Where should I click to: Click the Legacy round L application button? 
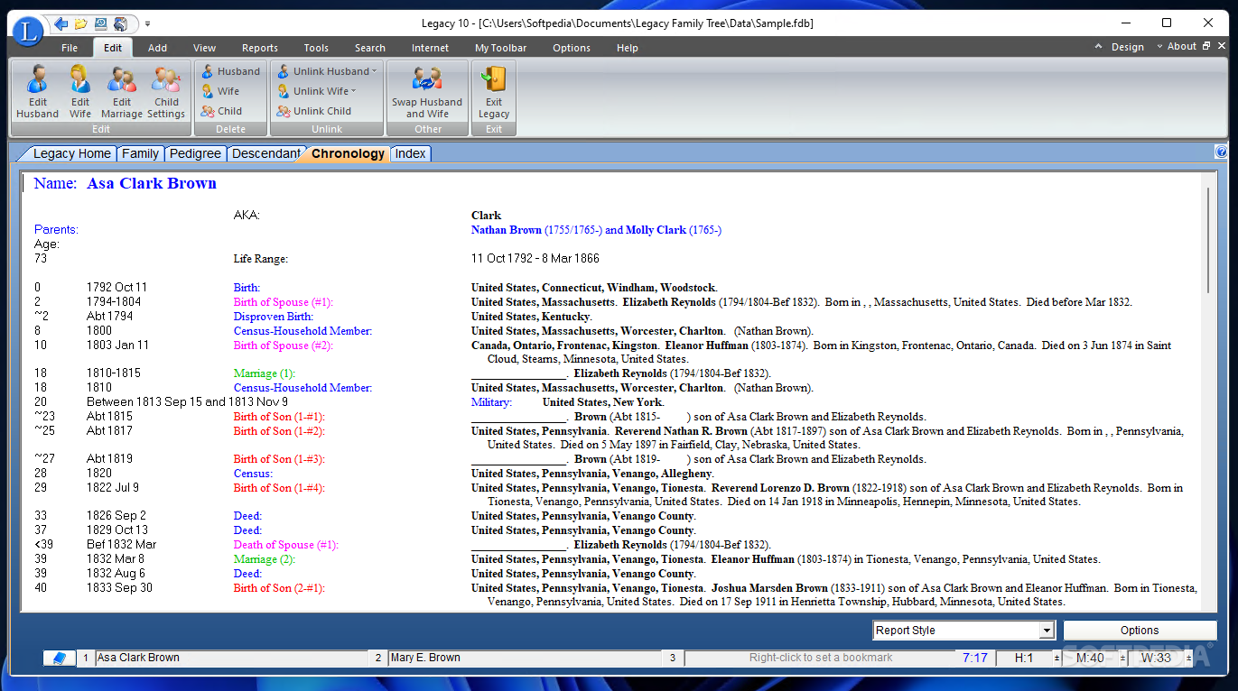[28, 32]
